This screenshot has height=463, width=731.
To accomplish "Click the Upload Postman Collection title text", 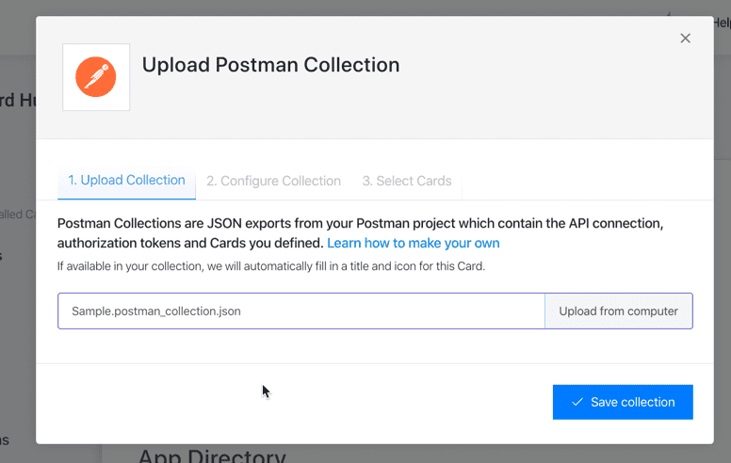I will (x=271, y=65).
